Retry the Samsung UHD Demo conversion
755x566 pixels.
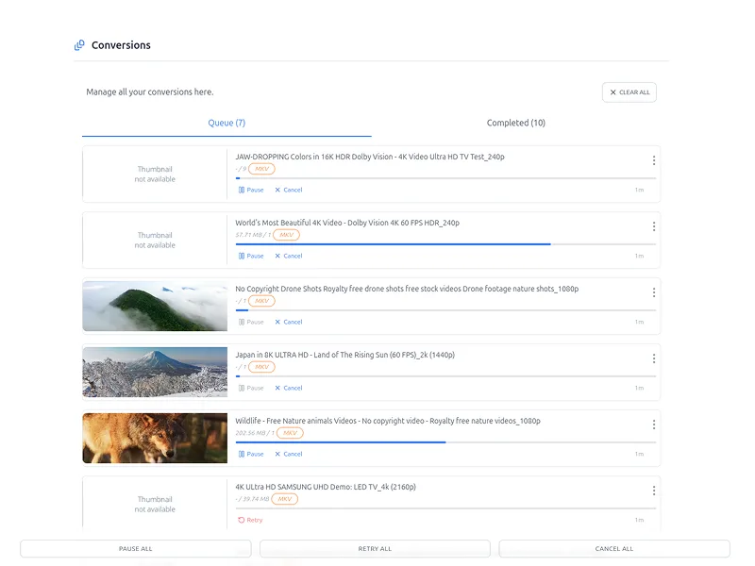(250, 520)
